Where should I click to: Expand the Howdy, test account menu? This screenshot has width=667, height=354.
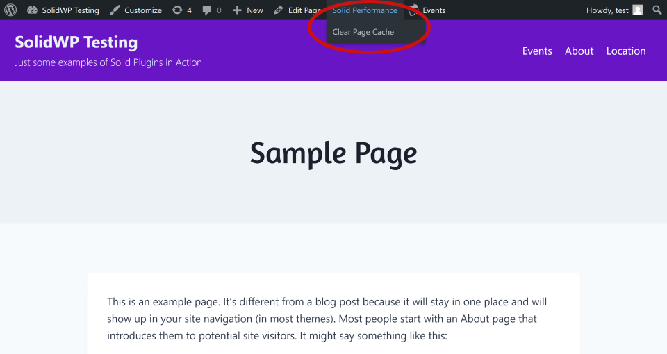coord(607,10)
